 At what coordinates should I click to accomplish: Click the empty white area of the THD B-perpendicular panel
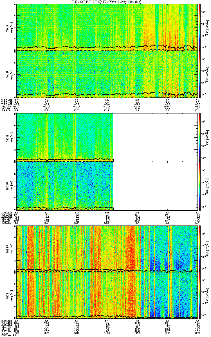click(x=156, y=137)
